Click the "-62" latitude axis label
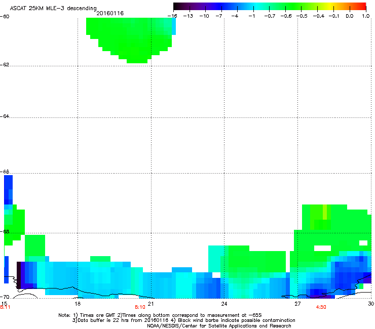This screenshot has width=375, height=329. [x=5, y=65]
